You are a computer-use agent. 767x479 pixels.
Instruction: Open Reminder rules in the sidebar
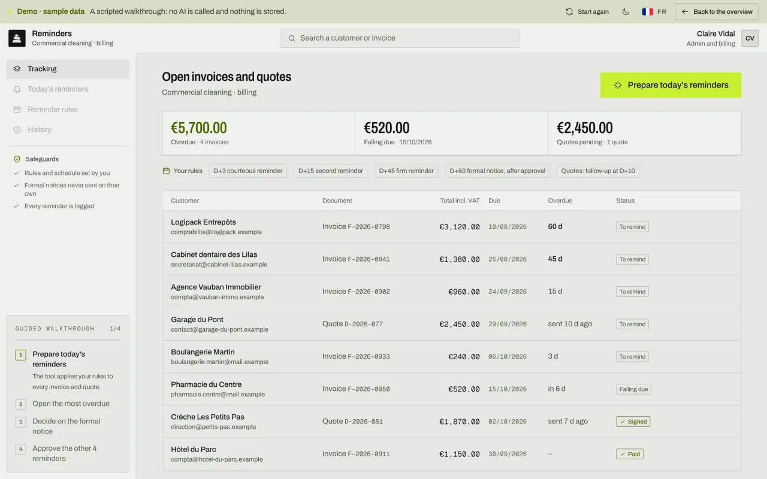68,110
